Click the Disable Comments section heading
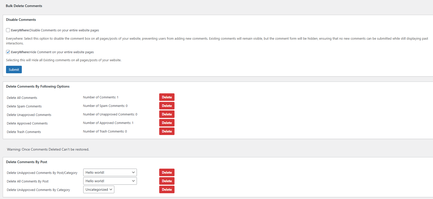Image resolution: width=433 pixels, height=199 pixels. pos(21,20)
